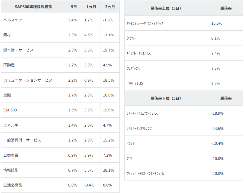
Task: Select the 5日 column header
Action: click(74, 7)
